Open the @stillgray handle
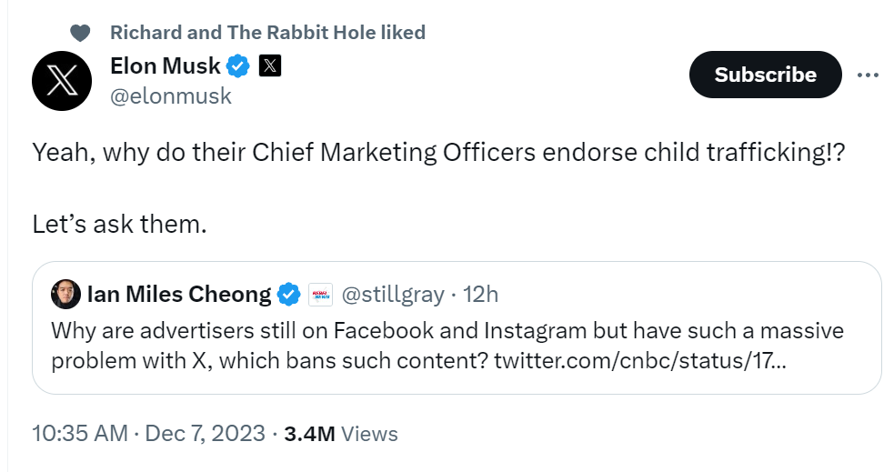This screenshot has width=894, height=472. [x=393, y=295]
